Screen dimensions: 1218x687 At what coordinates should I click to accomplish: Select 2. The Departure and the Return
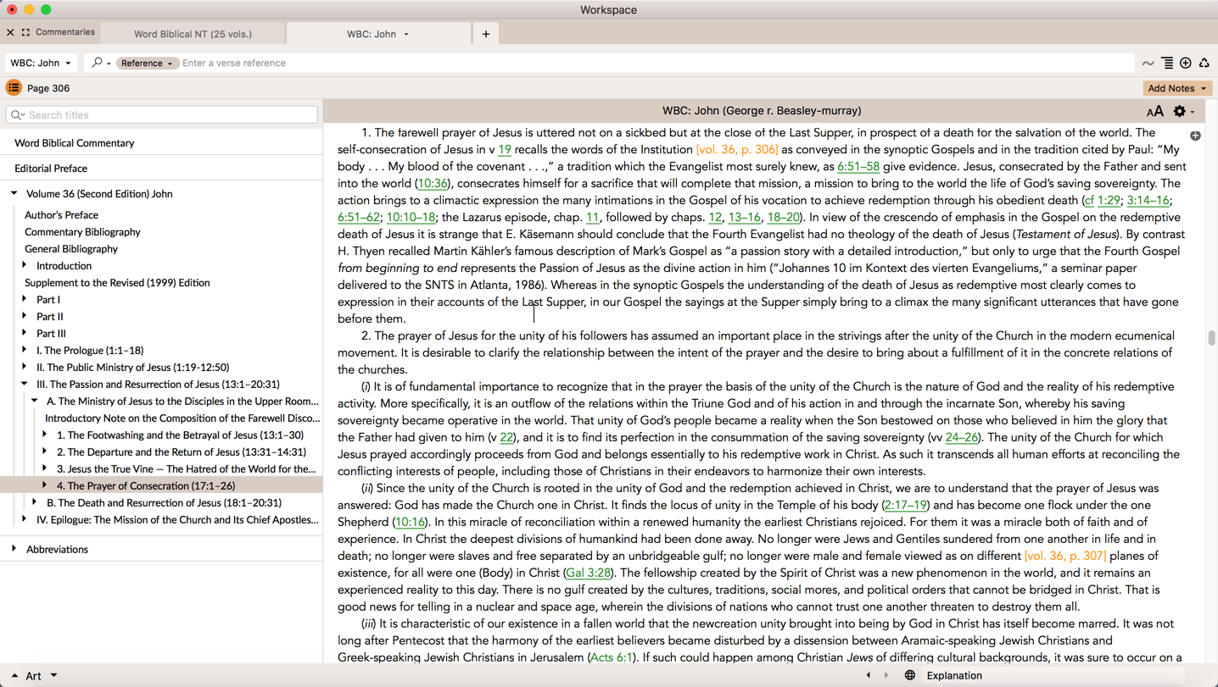(x=182, y=452)
